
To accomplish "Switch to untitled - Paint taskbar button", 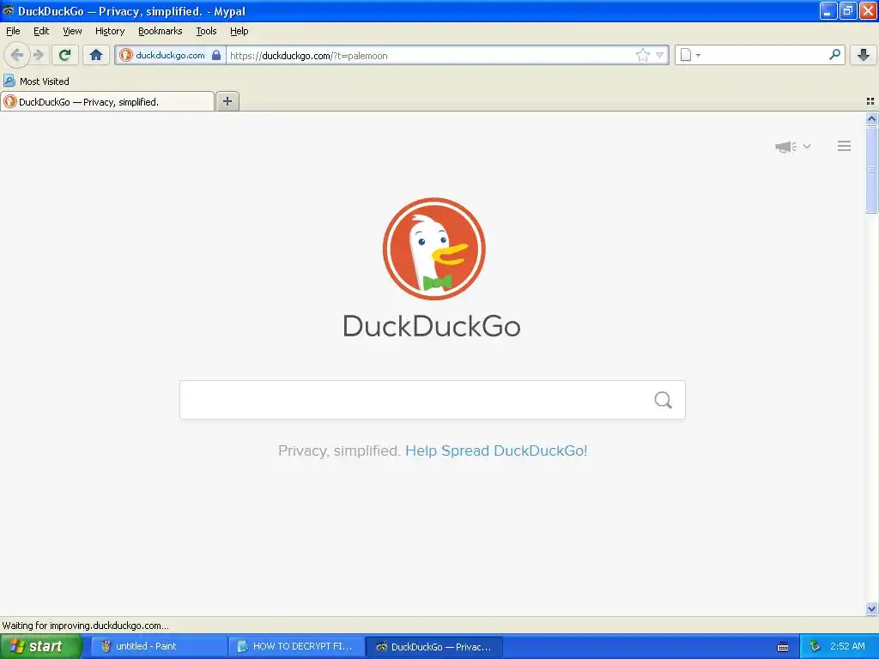I will (159, 646).
